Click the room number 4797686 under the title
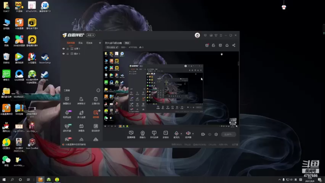This screenshot has height=183, width=325. (x=133, y=48)
